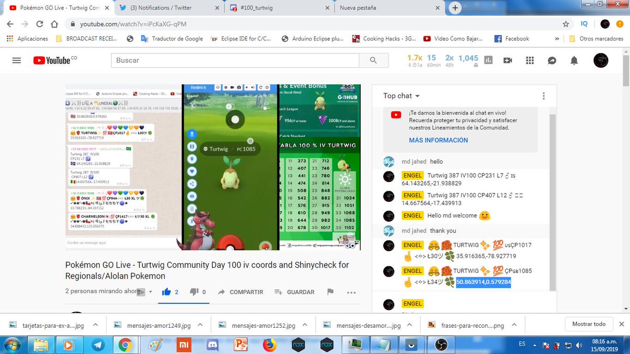
Task: Show hidden system tray icons
Action: coord(535,346)
